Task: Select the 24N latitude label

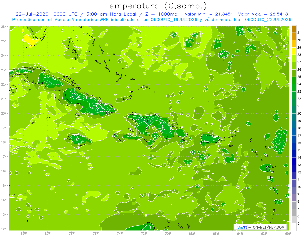Action: tap(4, 55)
